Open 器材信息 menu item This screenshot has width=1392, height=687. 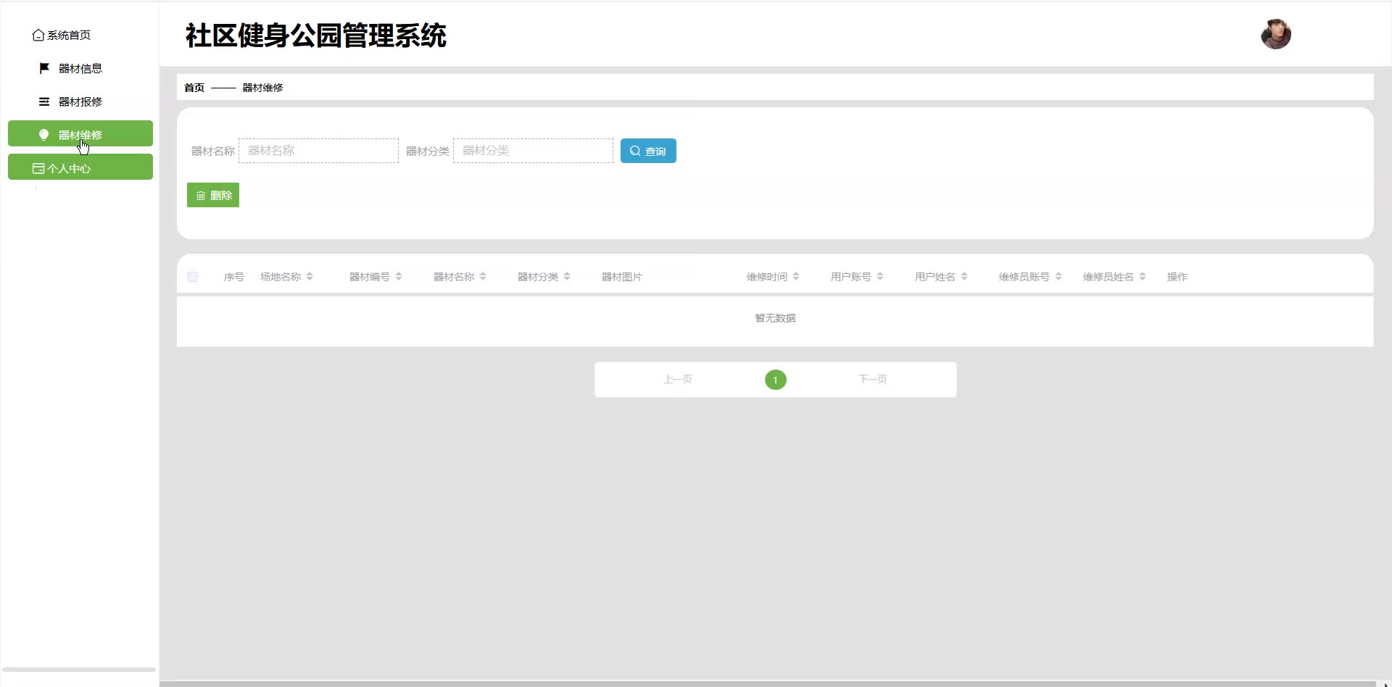(x=80, y=68)
